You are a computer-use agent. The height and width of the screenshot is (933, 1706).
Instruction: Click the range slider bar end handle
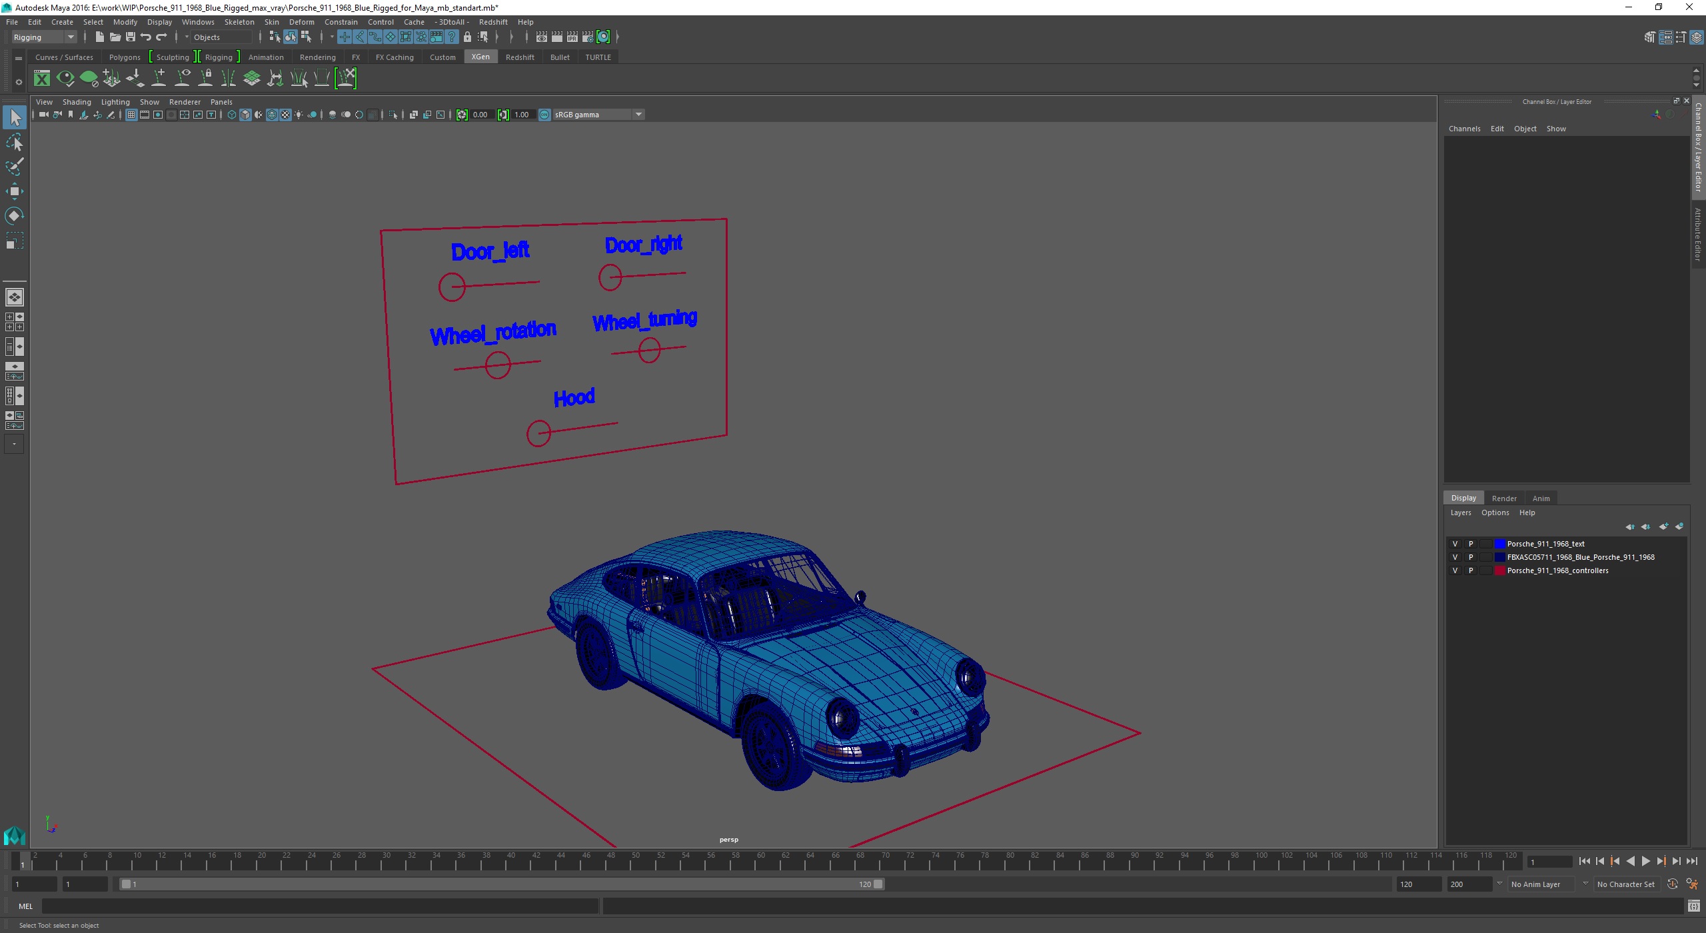click(878, 884)
